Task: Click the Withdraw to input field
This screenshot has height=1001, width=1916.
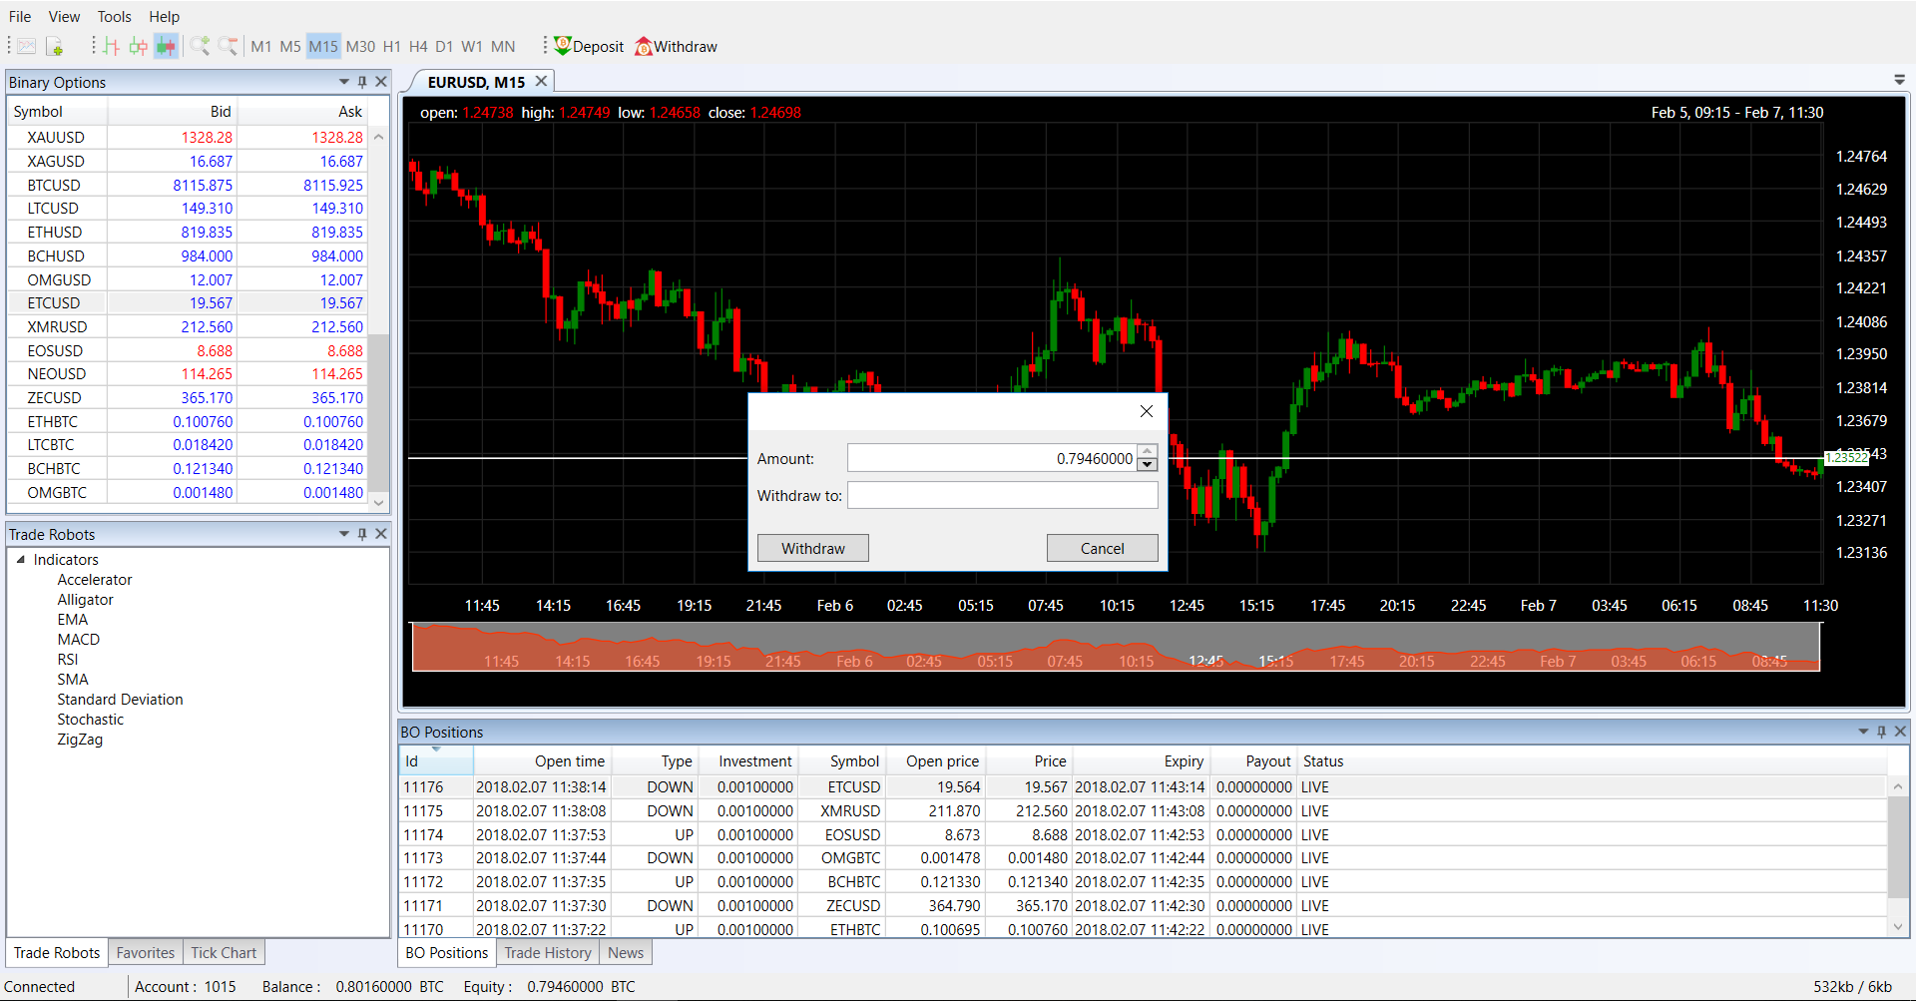Action: click(x=1002, y=496)
